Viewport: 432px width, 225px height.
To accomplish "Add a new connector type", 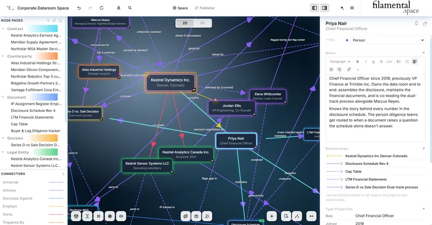I will tap(63, 174).
